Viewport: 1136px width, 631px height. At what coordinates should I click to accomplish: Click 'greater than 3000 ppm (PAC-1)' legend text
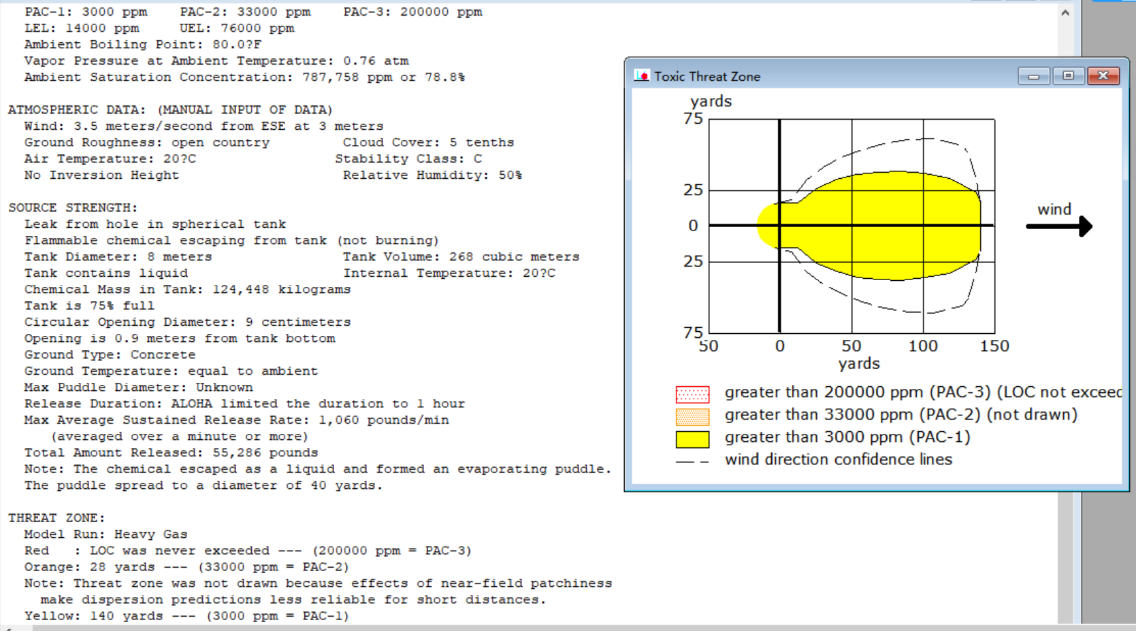[847, 437]
